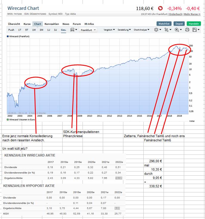Click the 'Enne janz normale Konsolledierung' cell

click(x=27, y=136)
